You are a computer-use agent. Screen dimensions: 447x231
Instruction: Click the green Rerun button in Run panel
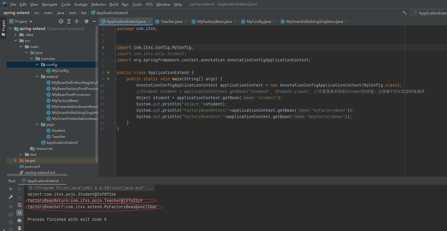[11, 189]
